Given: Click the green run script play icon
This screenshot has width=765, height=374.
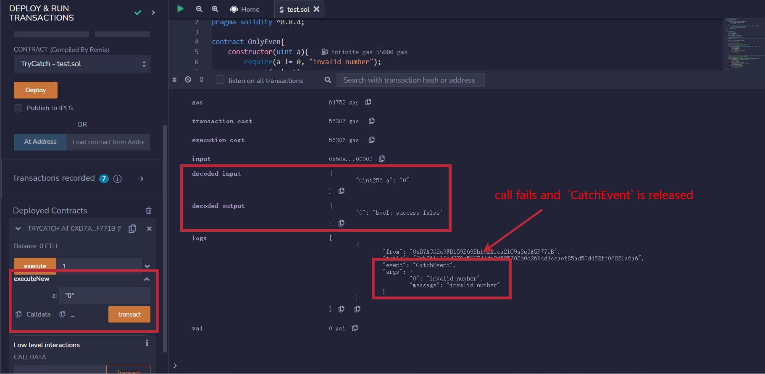Looking at the screenshot, I should [x=180, y=9].
